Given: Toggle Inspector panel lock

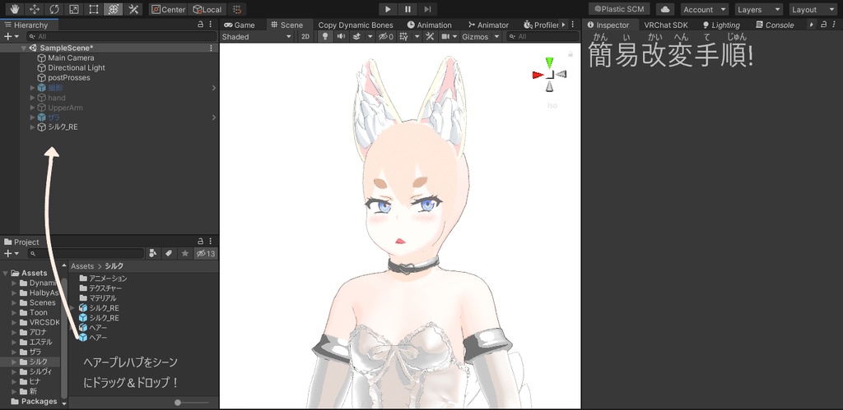Looking at the screenshot, I should point(823,25).
